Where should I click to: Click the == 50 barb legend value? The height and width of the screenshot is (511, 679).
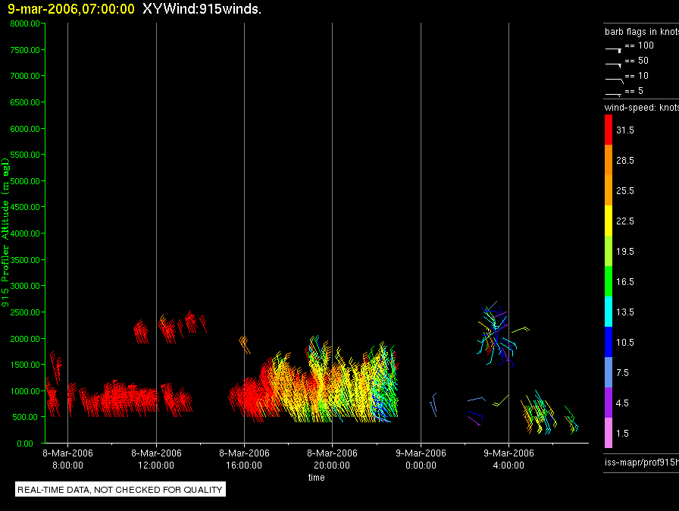[637, 61]
